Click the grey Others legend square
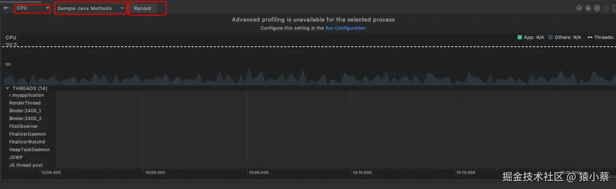 click(551, 37)
